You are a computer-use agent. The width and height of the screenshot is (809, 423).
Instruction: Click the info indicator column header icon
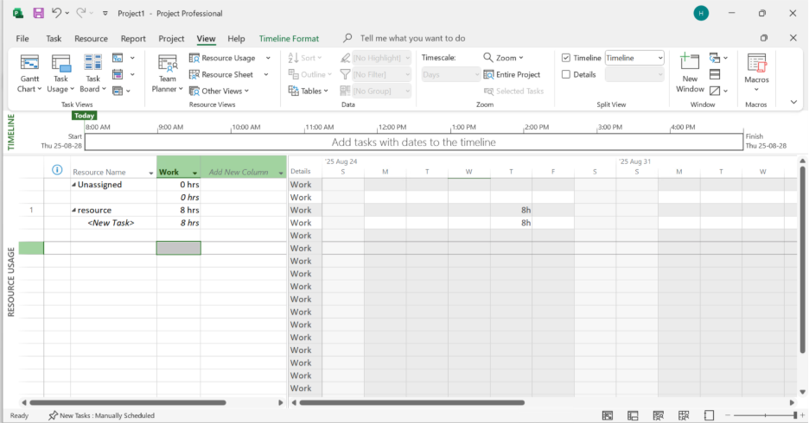[57, 170]
